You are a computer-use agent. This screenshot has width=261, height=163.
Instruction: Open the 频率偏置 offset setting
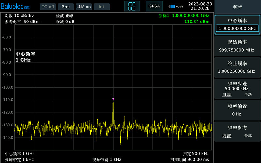(237, 110)
